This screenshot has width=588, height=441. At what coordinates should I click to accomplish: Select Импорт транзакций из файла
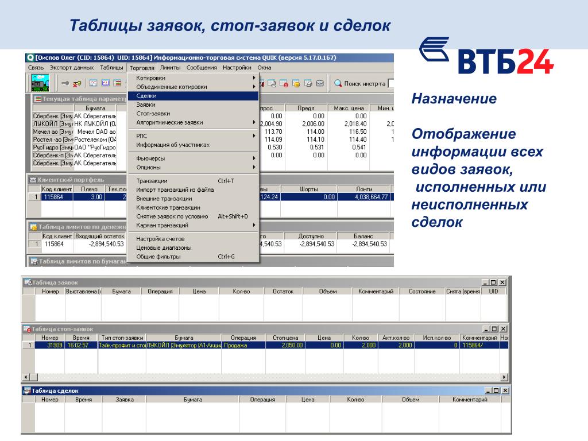coord(193,190)
